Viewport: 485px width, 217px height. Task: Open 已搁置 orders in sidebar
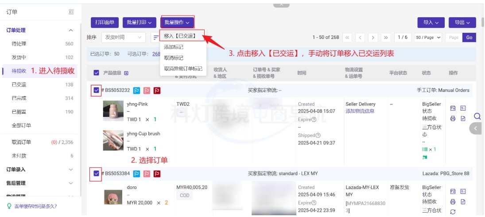coord(40,112)
